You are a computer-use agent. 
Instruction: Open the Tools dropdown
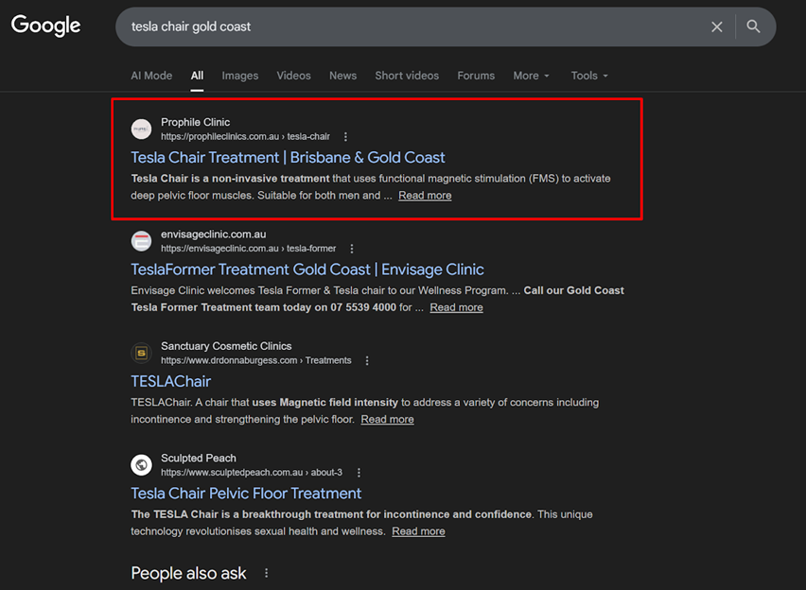[x=589, y=76]
